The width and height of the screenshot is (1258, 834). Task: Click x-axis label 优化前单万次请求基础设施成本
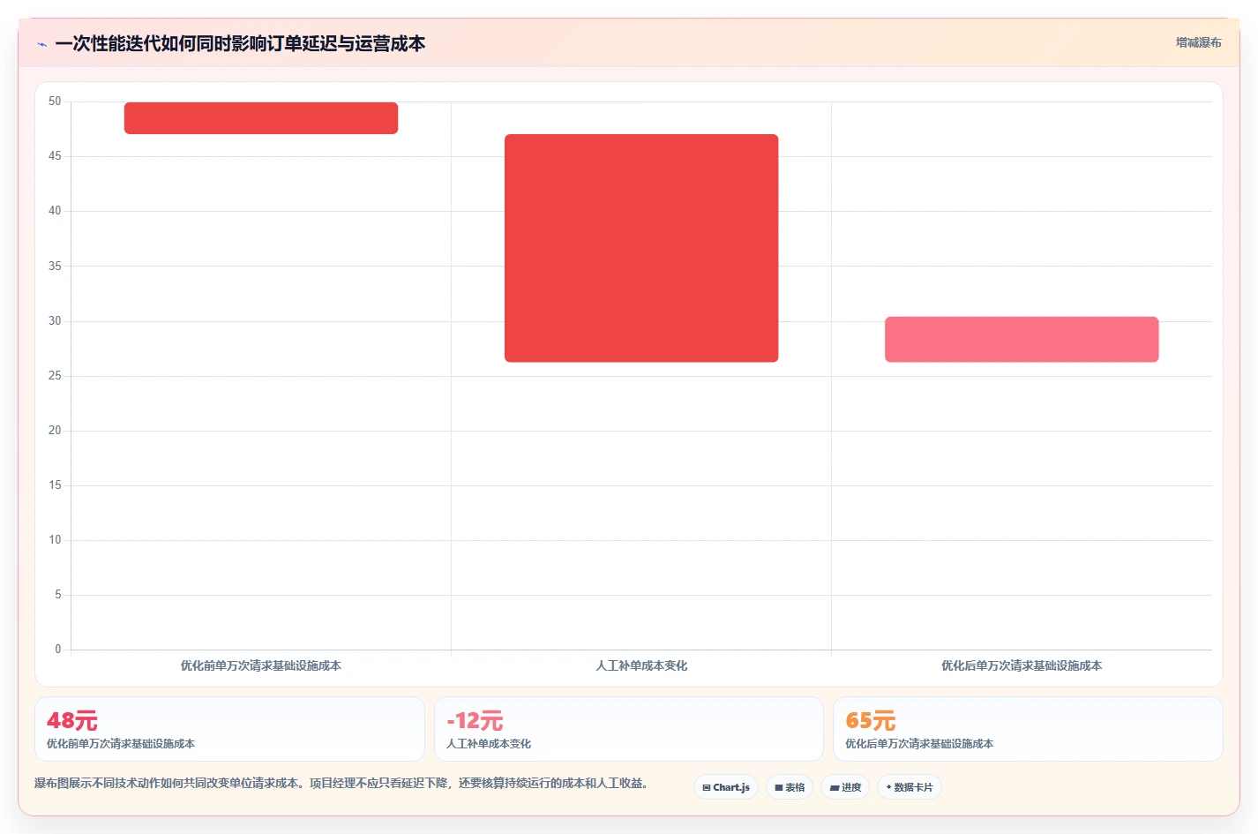[x=261, y=665]
